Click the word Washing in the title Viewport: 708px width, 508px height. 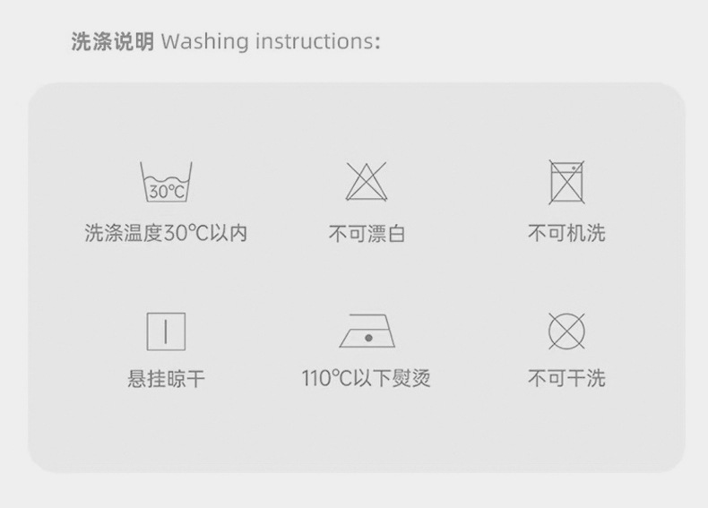[205, 41]
